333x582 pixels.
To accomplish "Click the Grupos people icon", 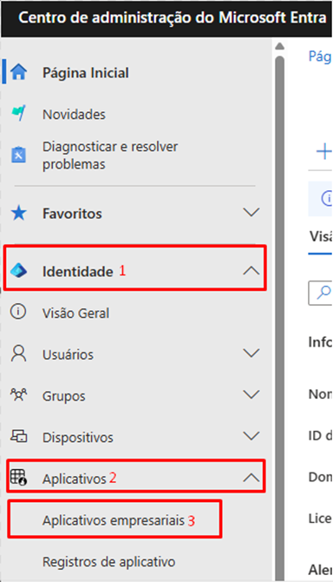I will (18, 395).
